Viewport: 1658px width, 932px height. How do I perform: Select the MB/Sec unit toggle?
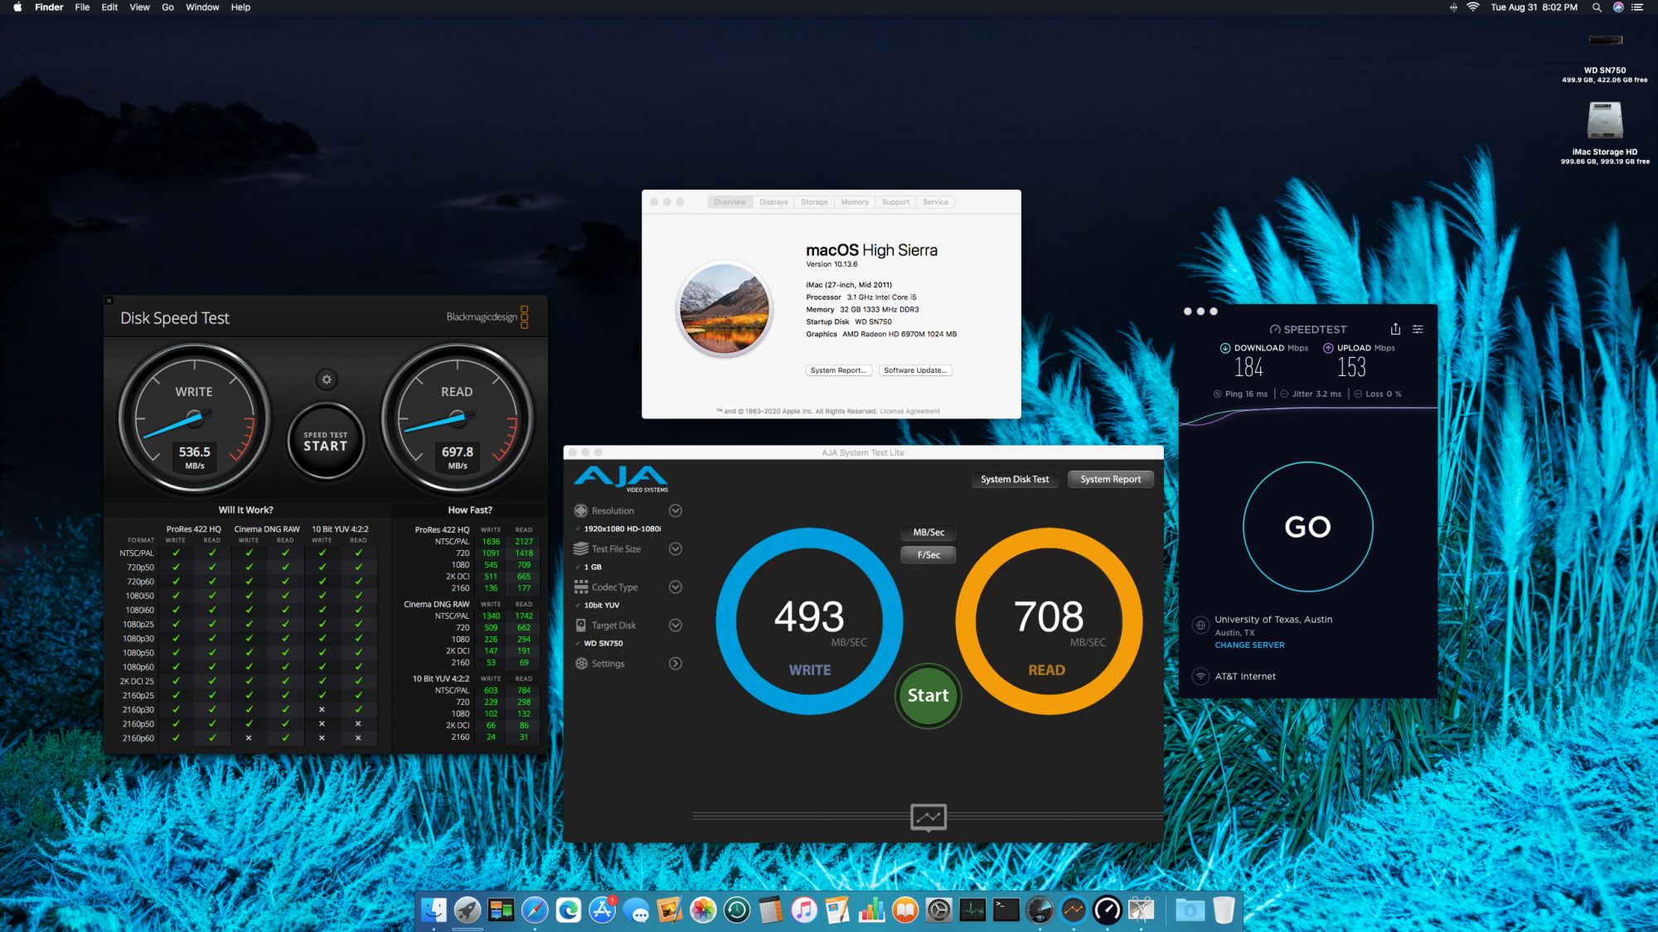pos(928,533)
